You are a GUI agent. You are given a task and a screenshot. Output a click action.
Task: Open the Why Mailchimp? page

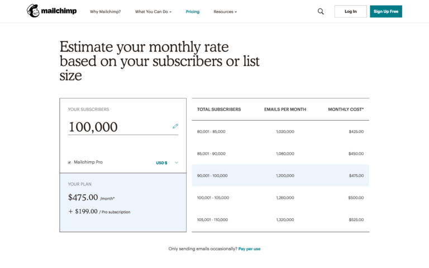106,12
